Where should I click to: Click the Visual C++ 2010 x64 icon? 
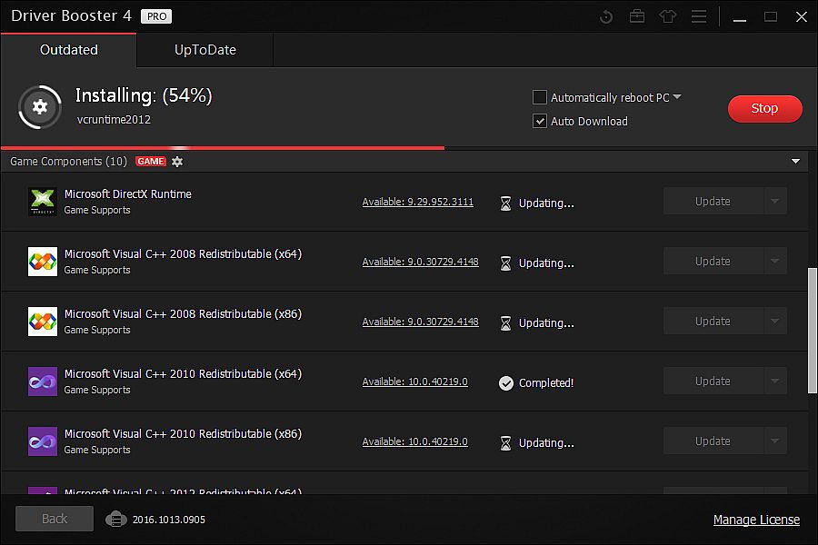coord(43,381)
